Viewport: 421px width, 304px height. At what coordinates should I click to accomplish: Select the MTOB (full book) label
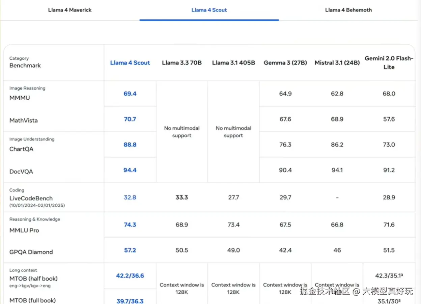(x=32, y=300)
